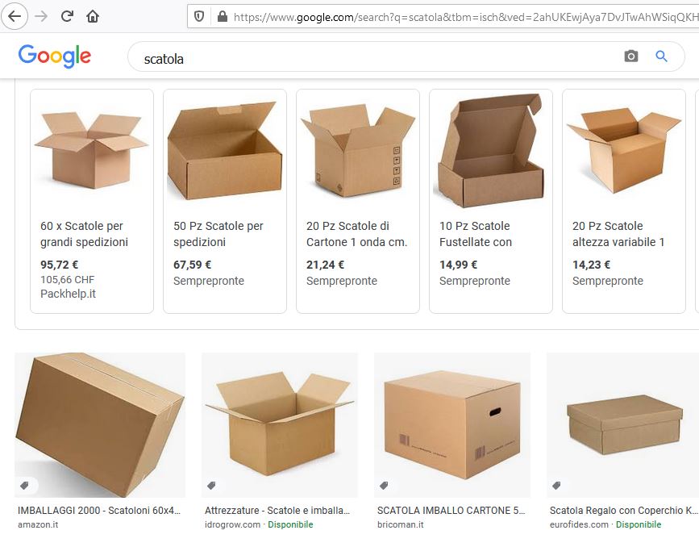
Task: Select the 20 Pz Scatole di Cartone product image
Action: (357, 151)
